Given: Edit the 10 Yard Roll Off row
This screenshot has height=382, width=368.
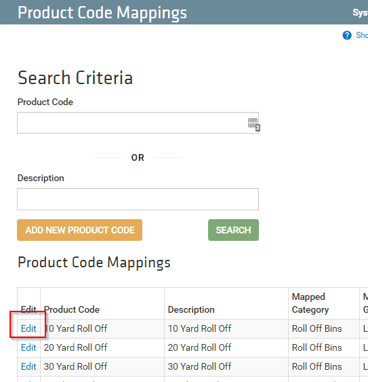Looking at the screenshot, I should point(28,328).
